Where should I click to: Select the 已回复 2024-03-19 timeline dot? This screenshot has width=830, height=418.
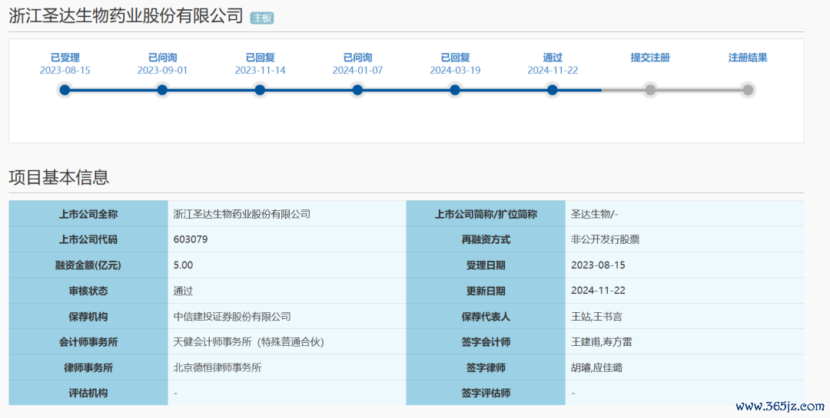click(455, 91)
